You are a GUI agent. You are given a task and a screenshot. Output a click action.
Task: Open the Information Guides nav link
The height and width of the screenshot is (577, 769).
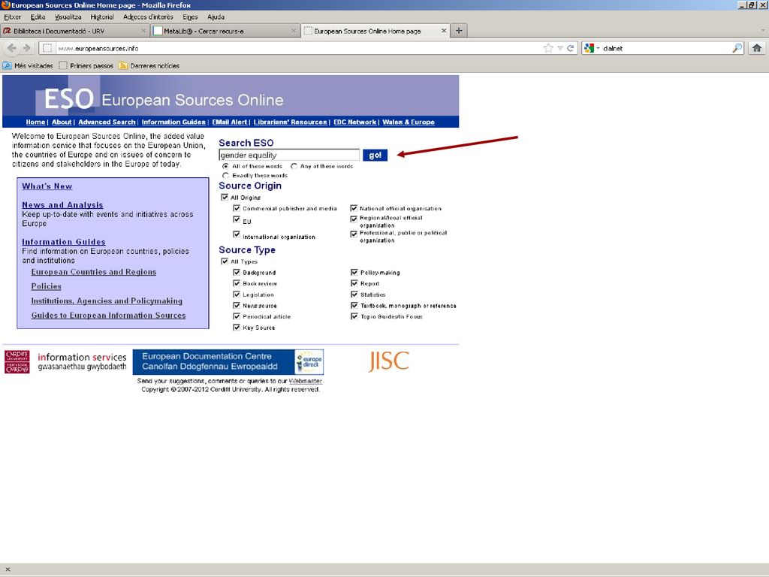[173, 122]
